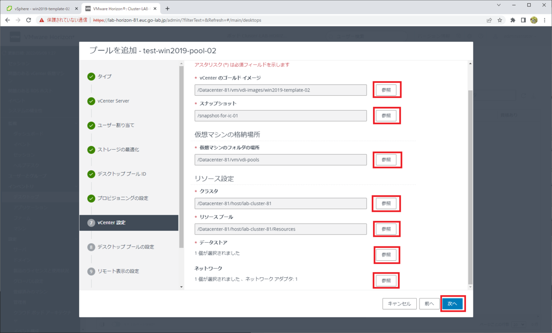This screenshot has width=552, height=333.
Task: Click Browse (参照) next to Snapshot field
Action: (386, 116)
